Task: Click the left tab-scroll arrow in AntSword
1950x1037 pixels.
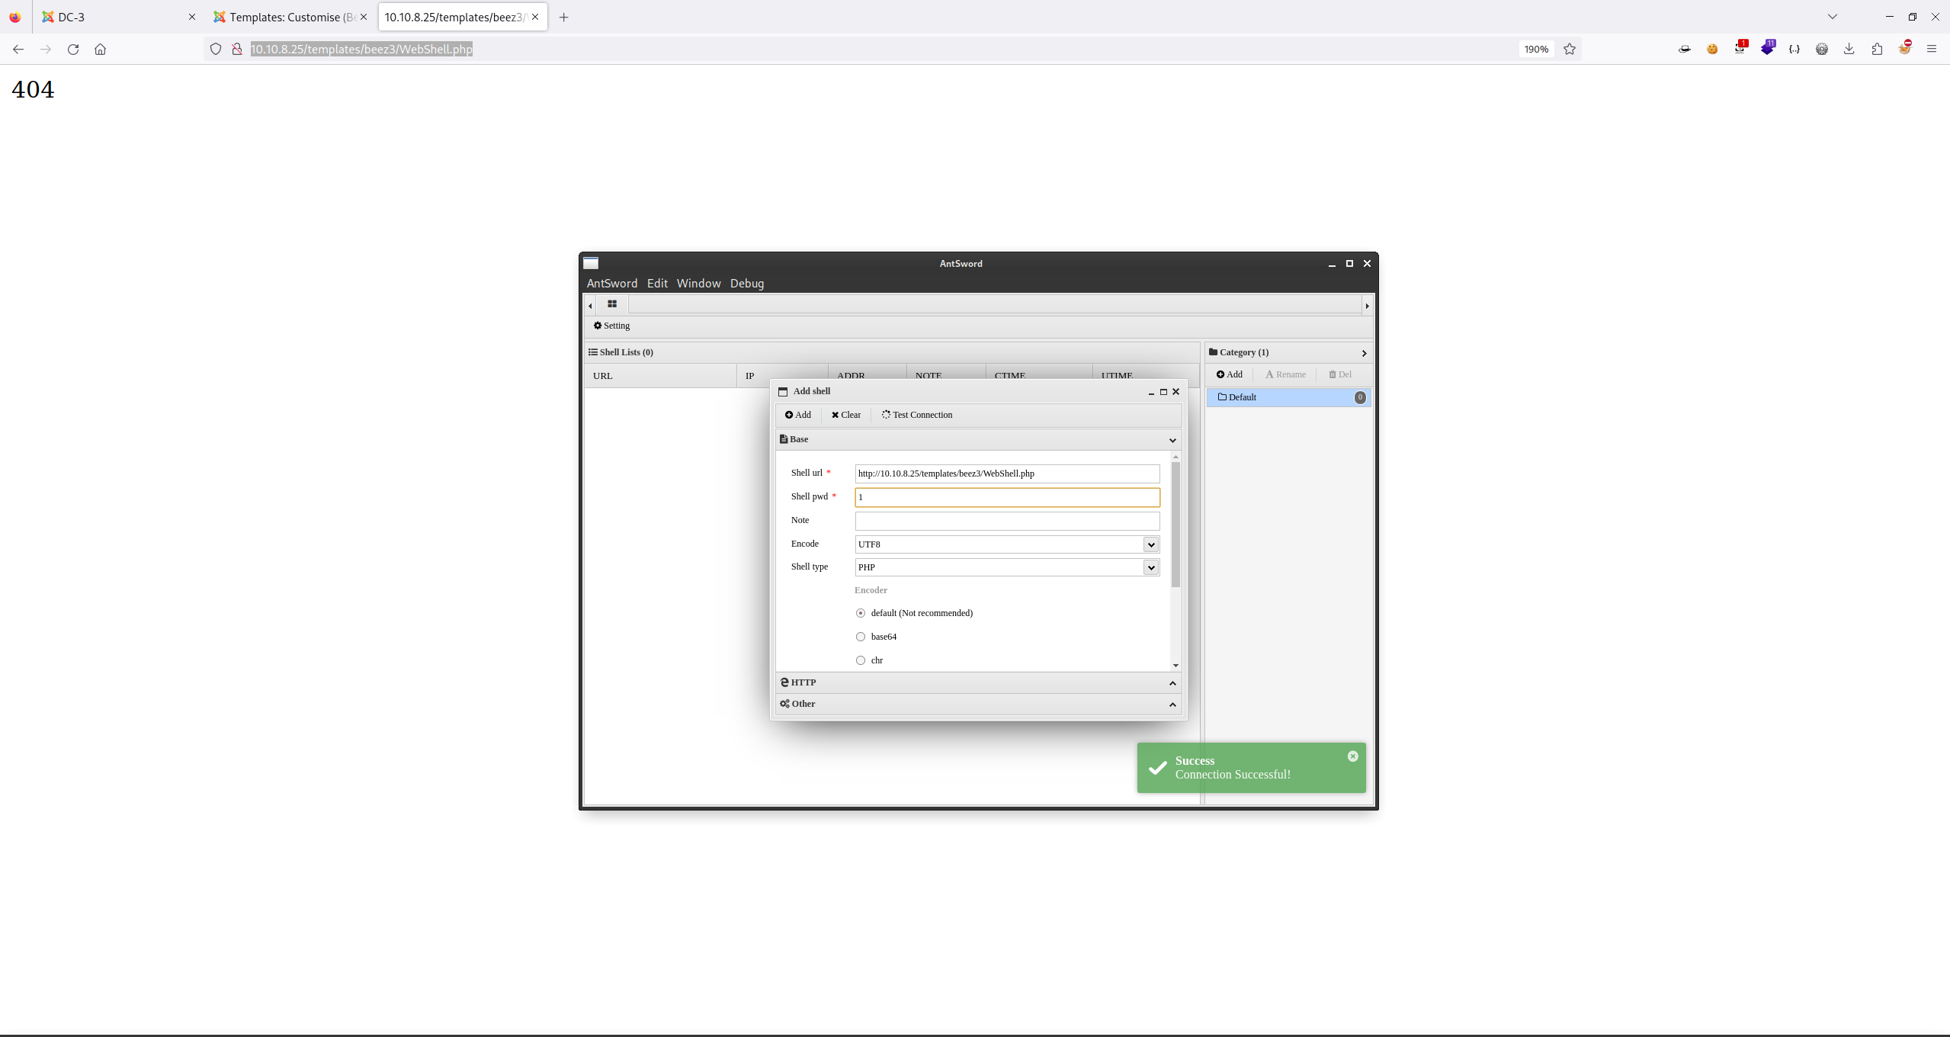Action: (x=590, y=305)
